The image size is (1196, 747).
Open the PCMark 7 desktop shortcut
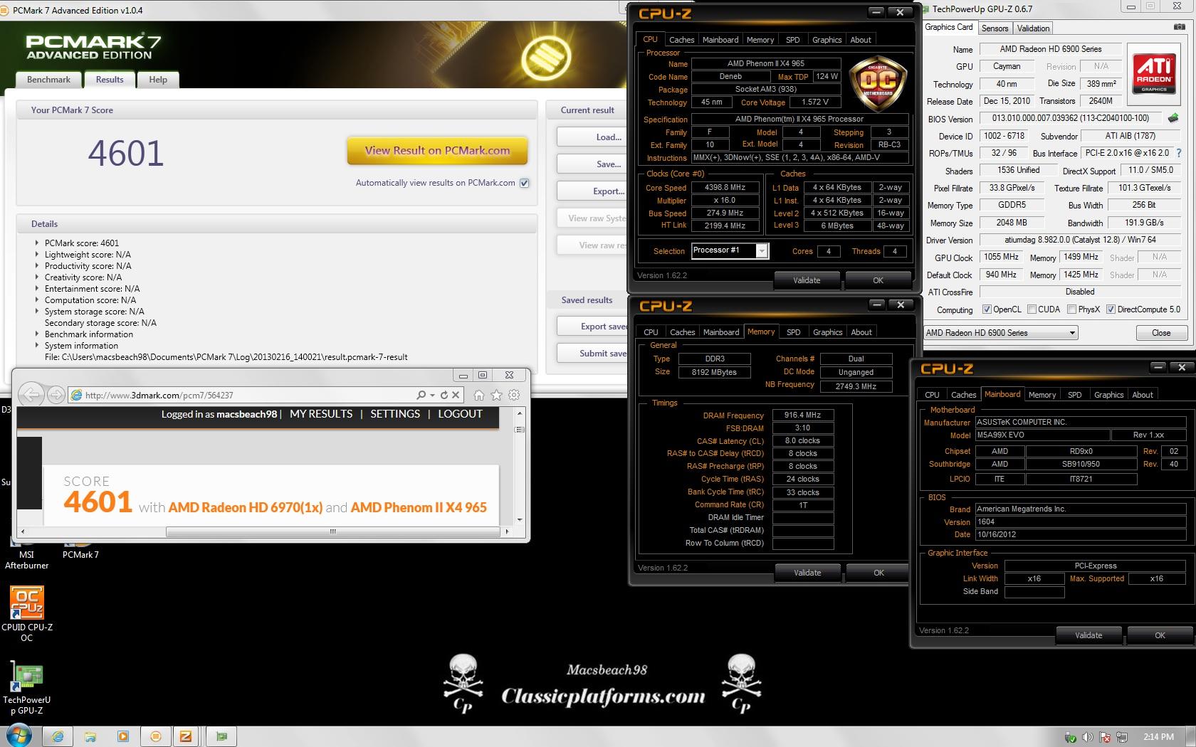[x=80, y=549]
